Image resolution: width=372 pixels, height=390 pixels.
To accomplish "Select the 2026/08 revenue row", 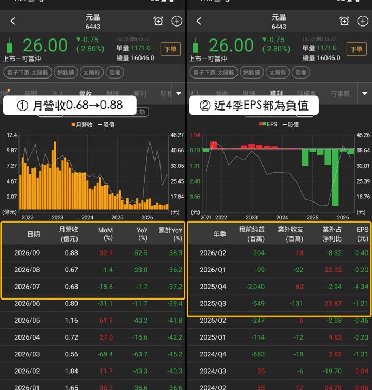I will 93,270.
